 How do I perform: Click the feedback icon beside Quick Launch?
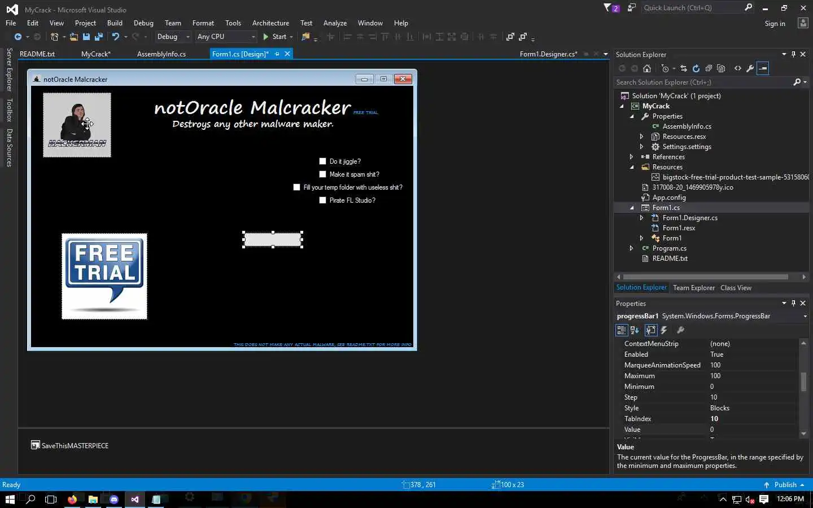point(632,8)
